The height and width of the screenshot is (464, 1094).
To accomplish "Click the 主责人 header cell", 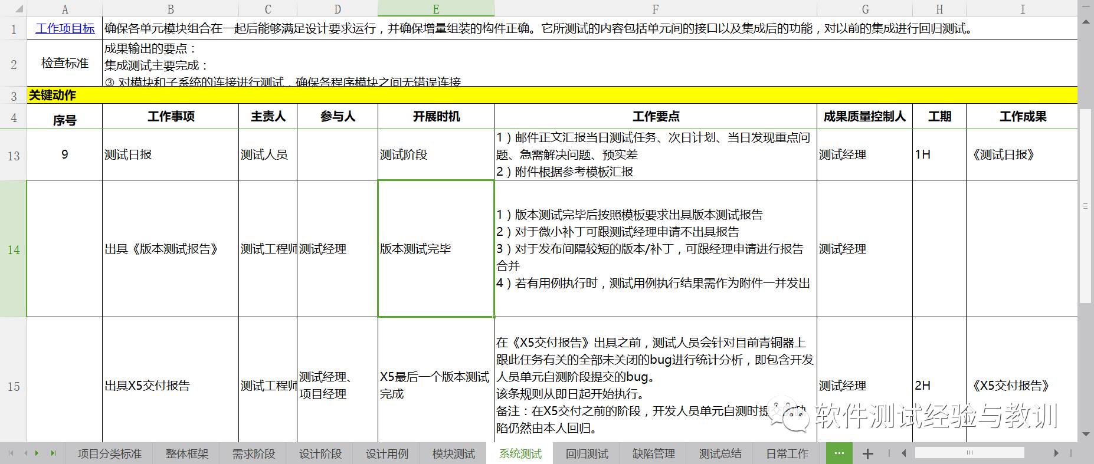I will tap(268, 117).
